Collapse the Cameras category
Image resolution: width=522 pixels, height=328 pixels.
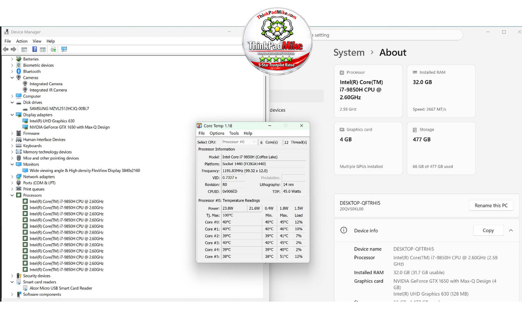[12, 78]
